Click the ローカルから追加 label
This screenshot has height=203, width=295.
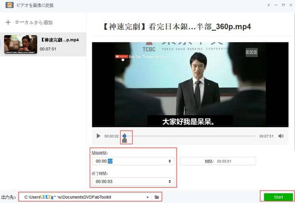point(34,23)
